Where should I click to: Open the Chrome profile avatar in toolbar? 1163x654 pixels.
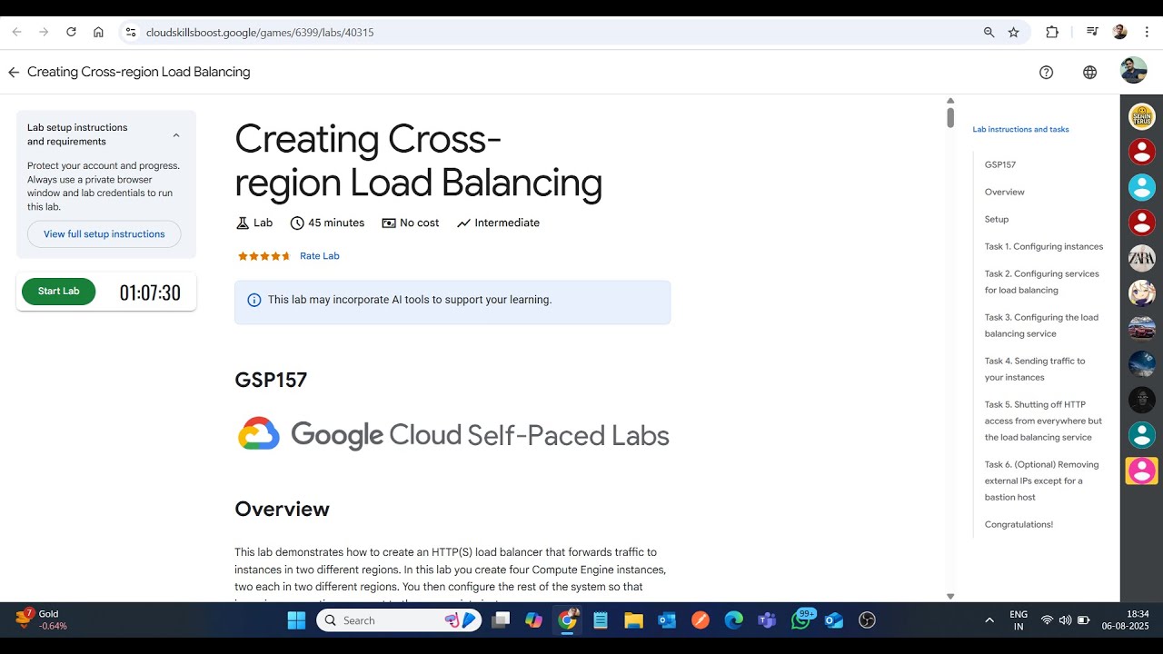[x=1119, y=32]
